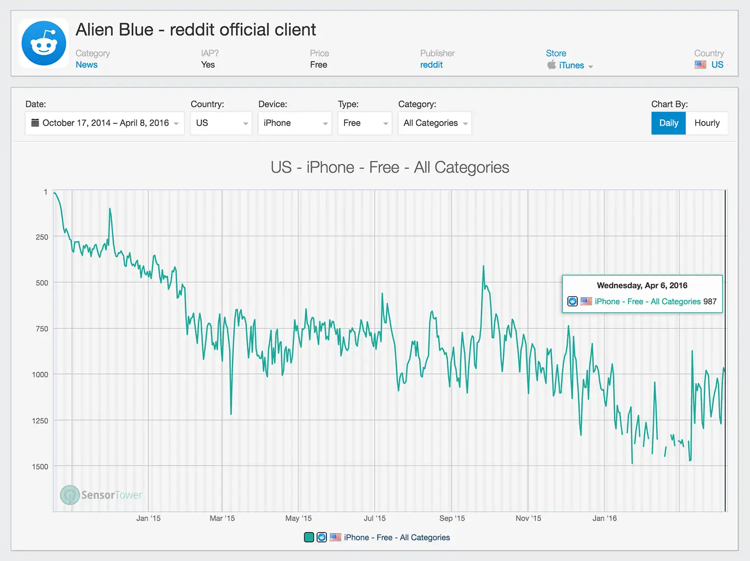Click the Mar '15 x-axis label

[222, 518]
